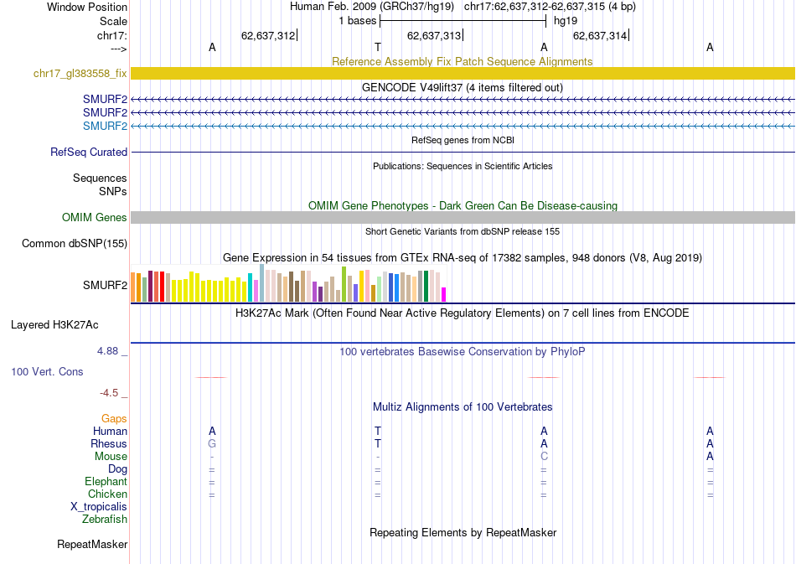Click 100 Vert. Cons label
Screen dimensions: 796x564
pyautogui.click(x=47, y=371)
